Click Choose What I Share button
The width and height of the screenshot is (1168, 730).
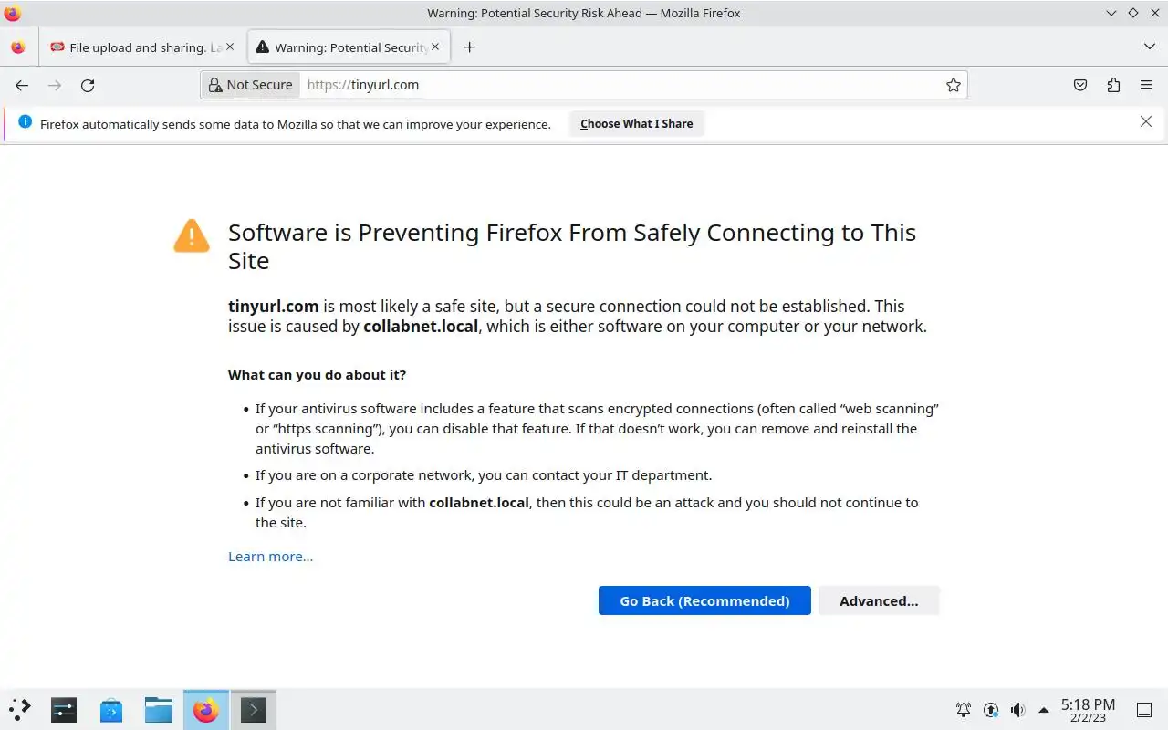coord(636,124)
